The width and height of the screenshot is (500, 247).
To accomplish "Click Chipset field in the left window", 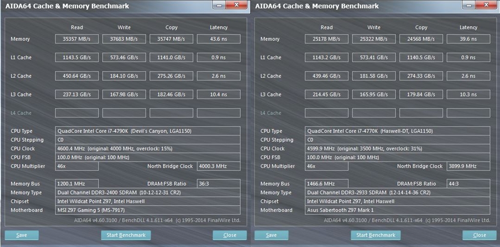I will (147, 201).
